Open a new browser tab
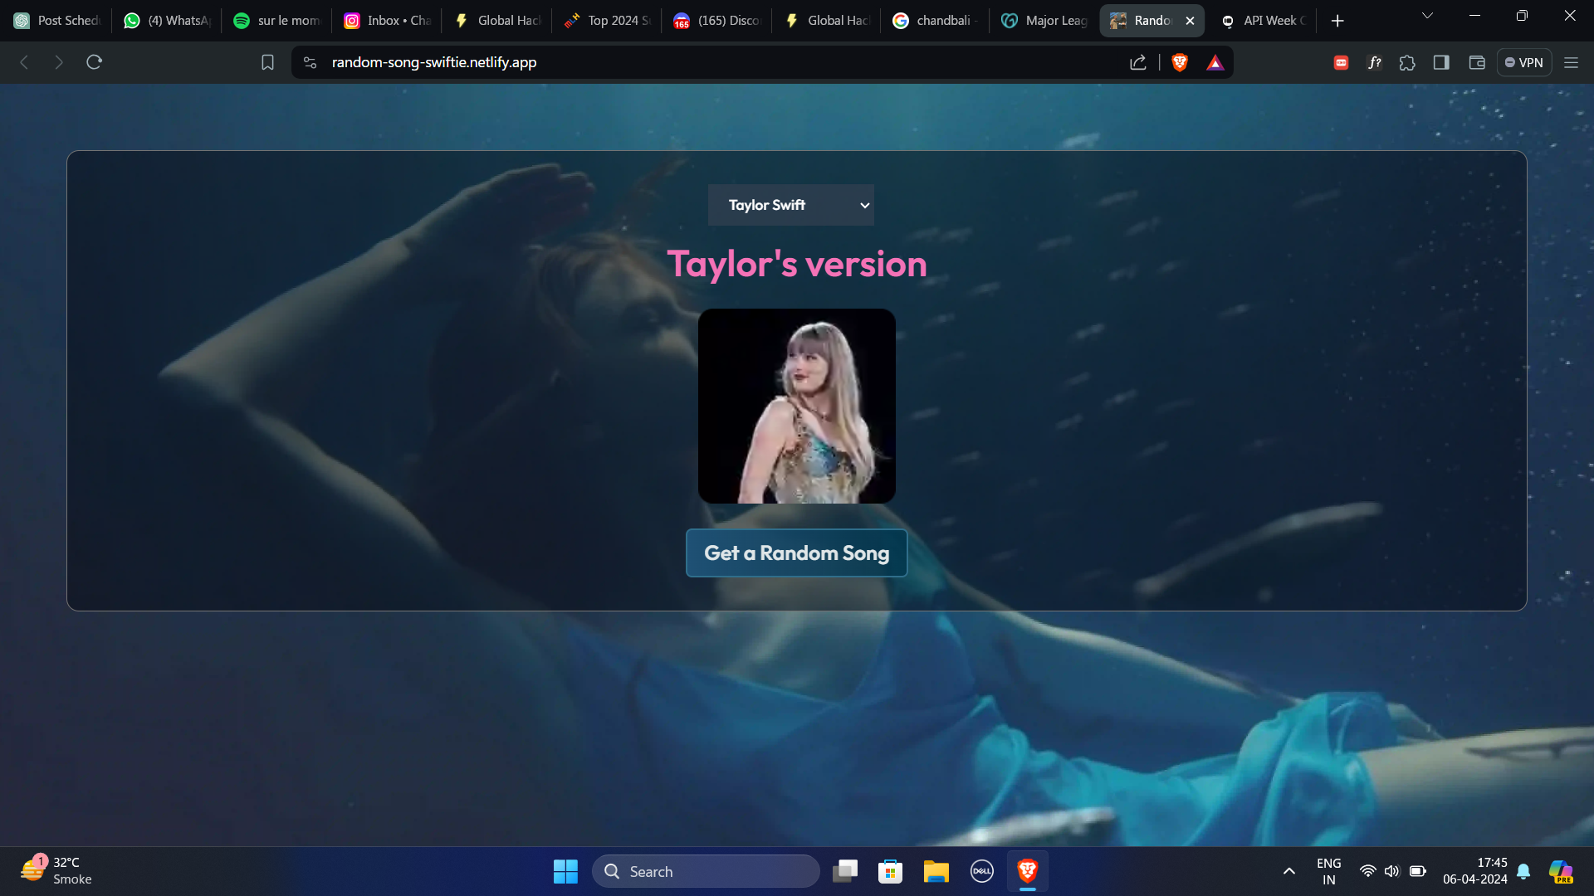The width and height of the screenshot is (1594, 896). coord(1337,21)
